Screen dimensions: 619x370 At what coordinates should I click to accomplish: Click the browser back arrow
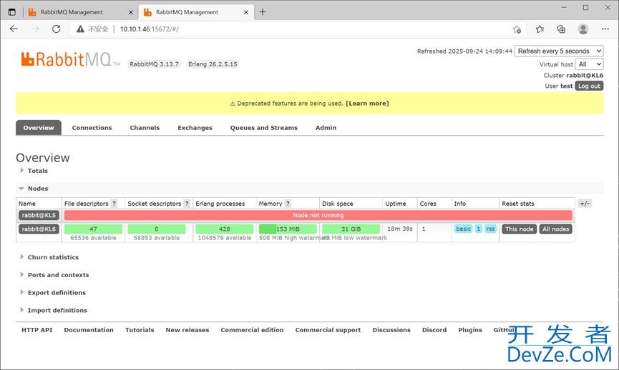tap(14, 29)
